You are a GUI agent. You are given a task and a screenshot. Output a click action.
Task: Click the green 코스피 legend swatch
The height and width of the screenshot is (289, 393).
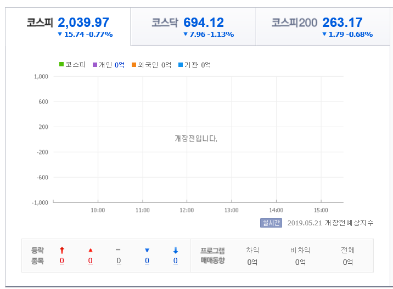coord(61,64)
